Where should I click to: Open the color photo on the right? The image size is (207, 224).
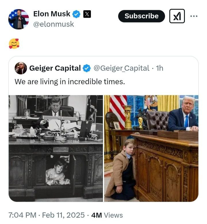click(x=151, y=148)
